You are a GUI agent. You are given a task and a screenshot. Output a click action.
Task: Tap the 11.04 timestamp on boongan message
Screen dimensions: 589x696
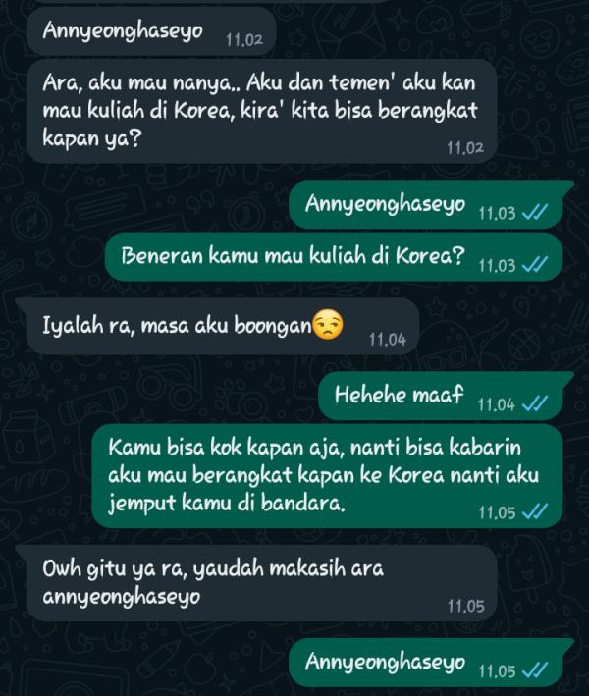(x=388, y=340)
